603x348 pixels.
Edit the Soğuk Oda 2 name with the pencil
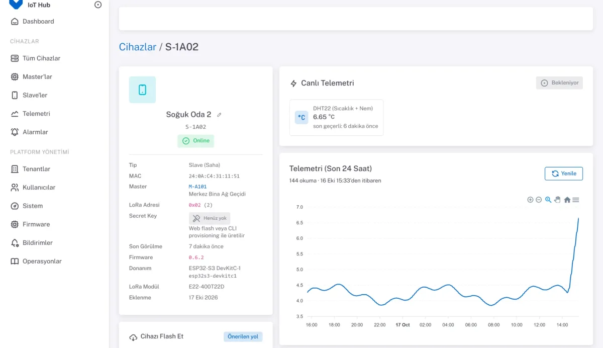tap(219, 115)
